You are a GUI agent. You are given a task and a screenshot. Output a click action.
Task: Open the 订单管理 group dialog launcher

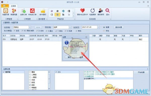(x=37, y=19)
